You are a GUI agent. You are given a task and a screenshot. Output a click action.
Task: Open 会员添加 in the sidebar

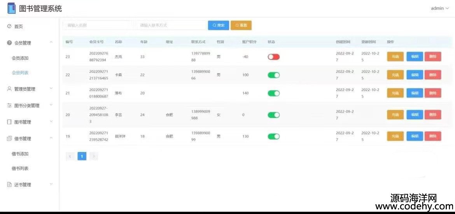(x=20, y=58)
